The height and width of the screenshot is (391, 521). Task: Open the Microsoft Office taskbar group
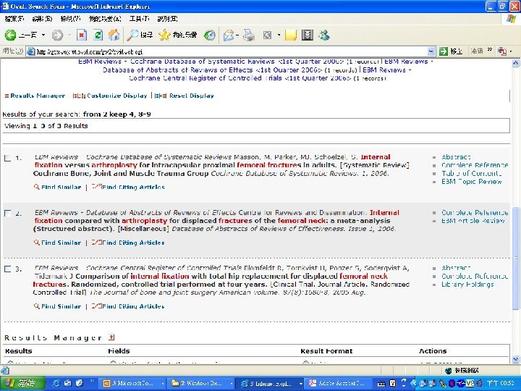133,383
